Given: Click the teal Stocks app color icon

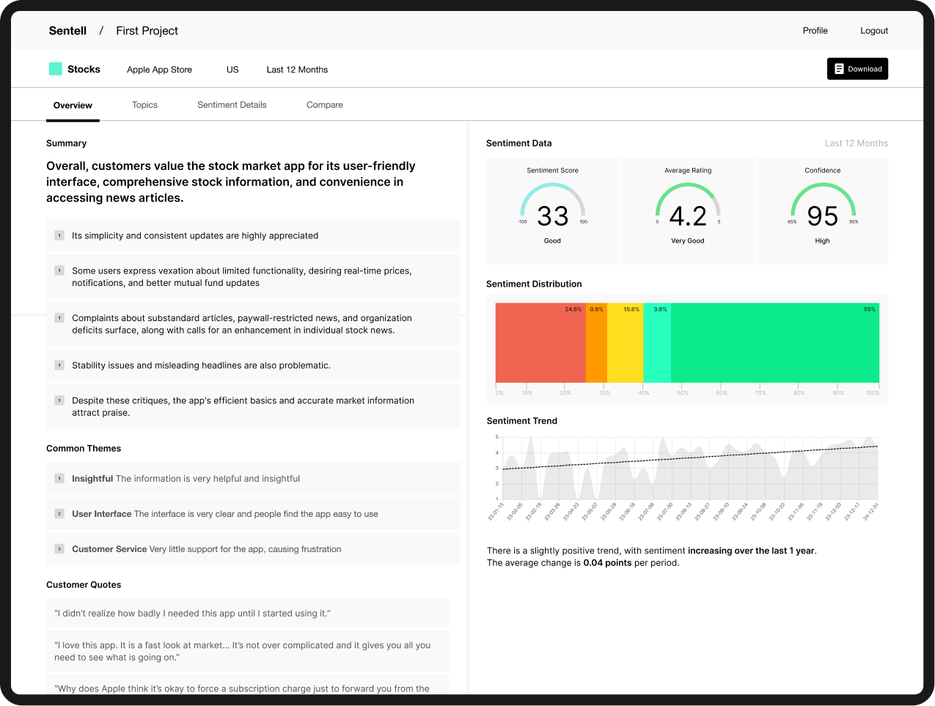Looking at the screenshot, I should [55, 69].
